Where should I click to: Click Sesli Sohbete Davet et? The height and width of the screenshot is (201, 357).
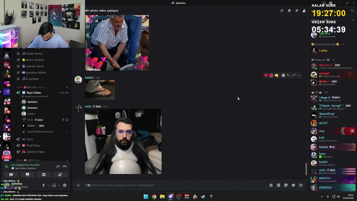click(x=40, y=132)
